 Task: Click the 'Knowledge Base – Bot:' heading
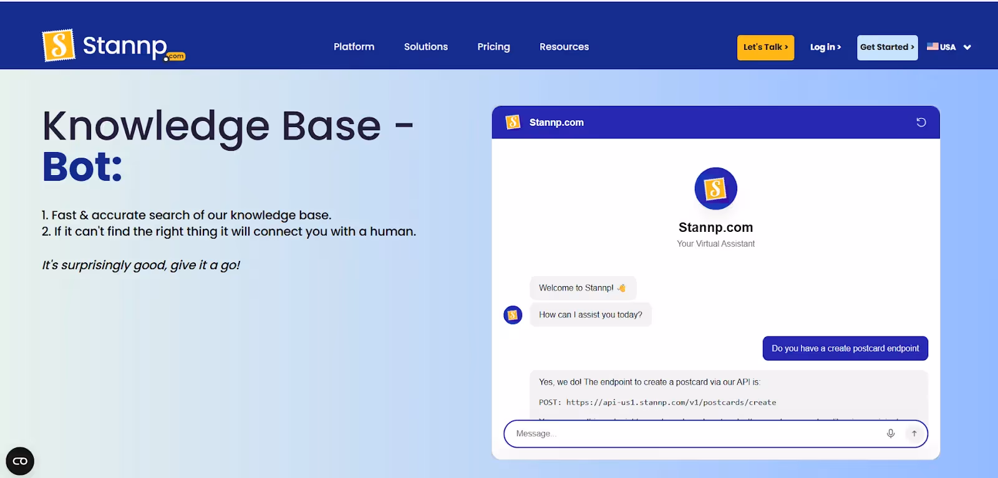(228, 146)
